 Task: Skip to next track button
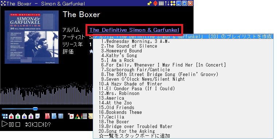(x=41, y=124)
